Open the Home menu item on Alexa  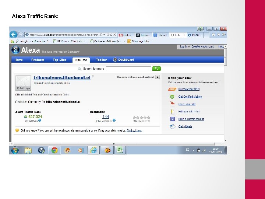pos(19,60)
